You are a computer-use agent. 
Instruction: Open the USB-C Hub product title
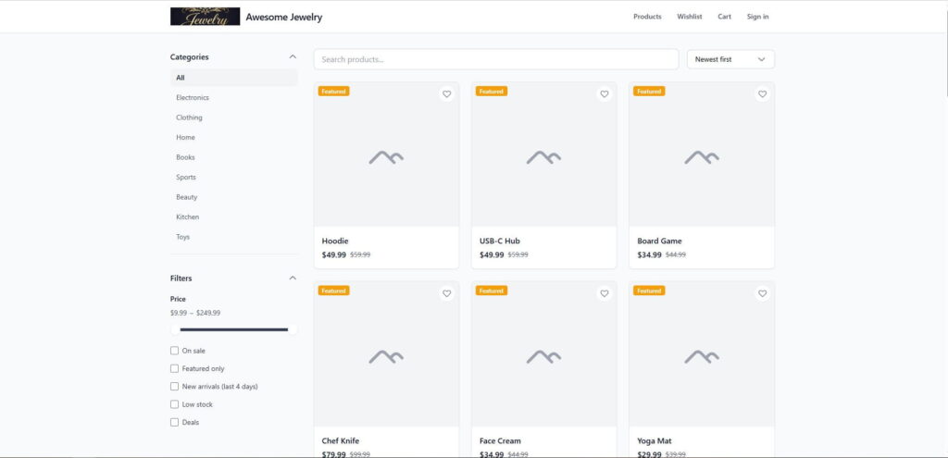point(499,241)
